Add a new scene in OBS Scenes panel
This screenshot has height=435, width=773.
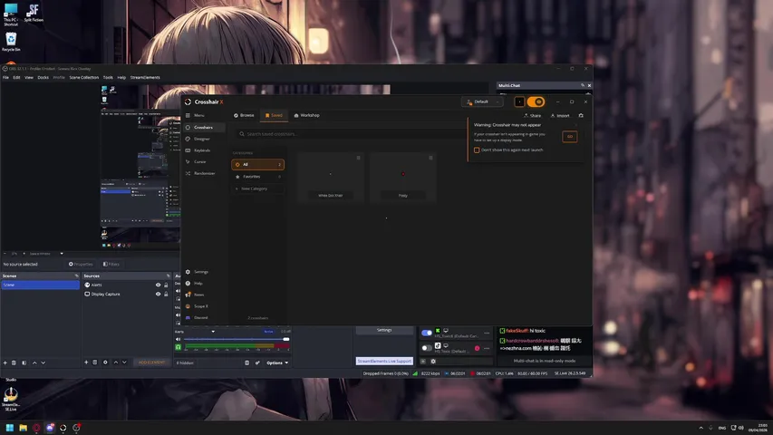[5, 362]
